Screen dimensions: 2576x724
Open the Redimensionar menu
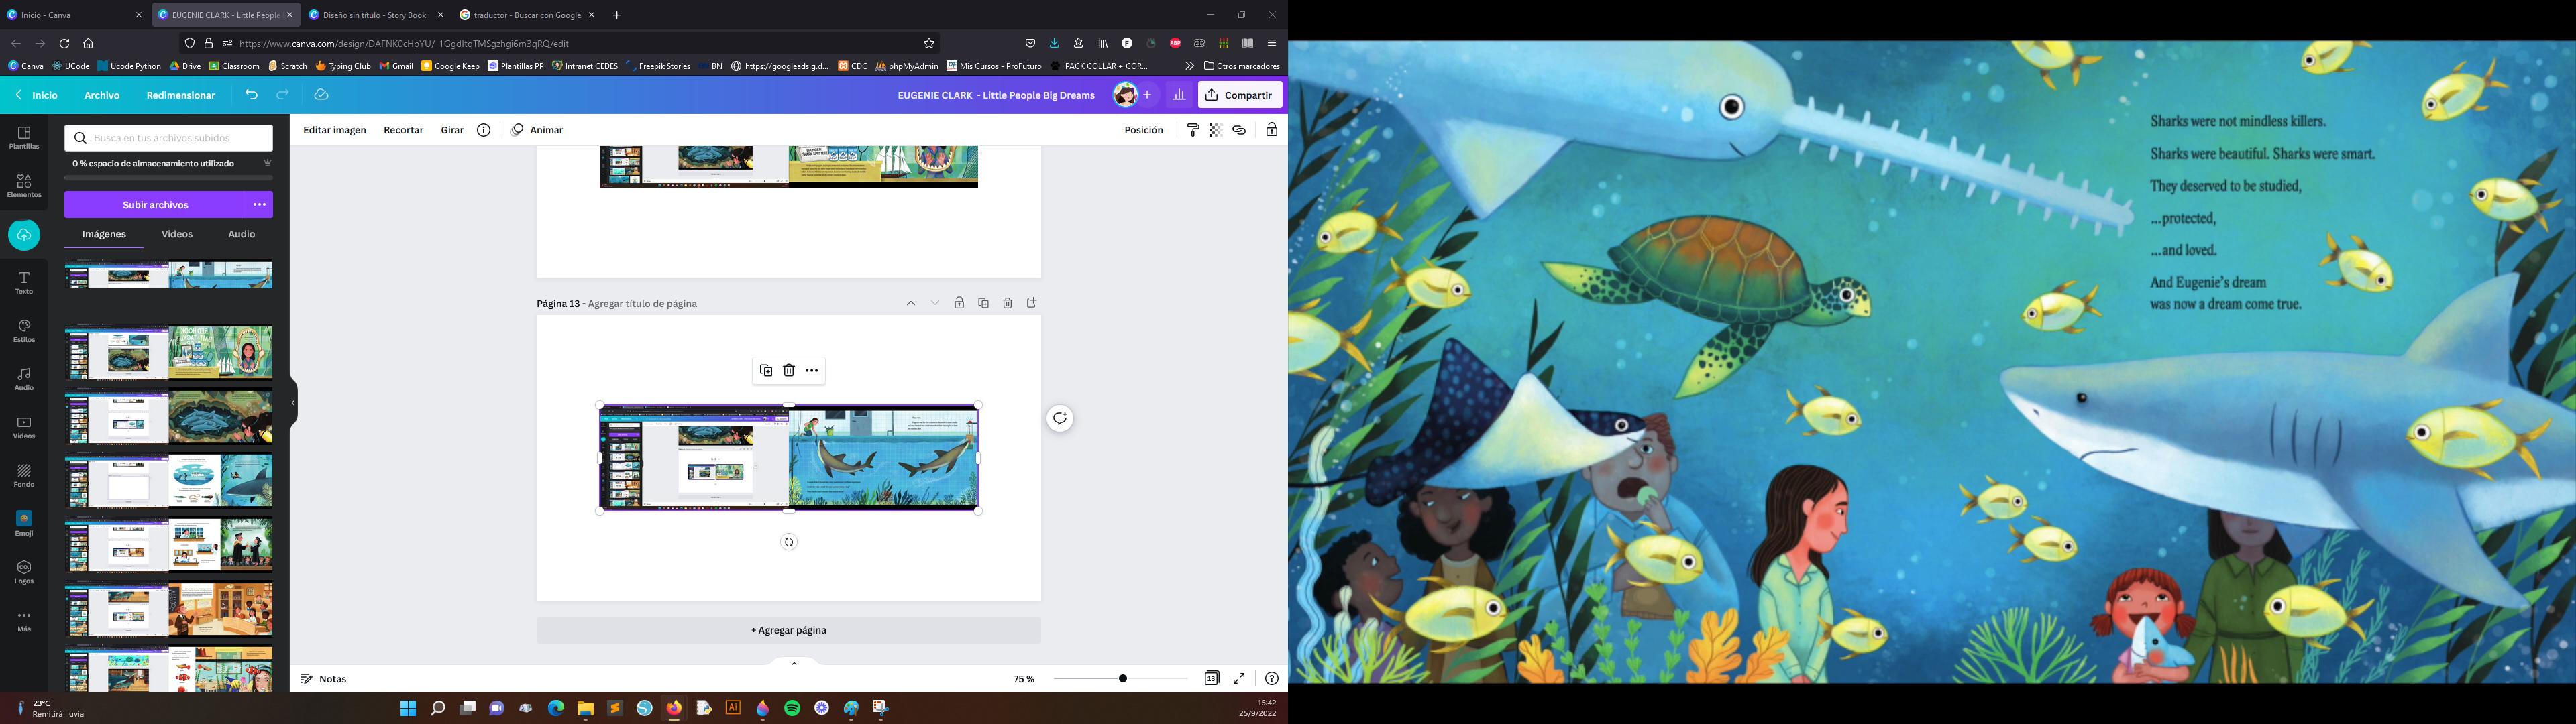(x=181, y=95)
